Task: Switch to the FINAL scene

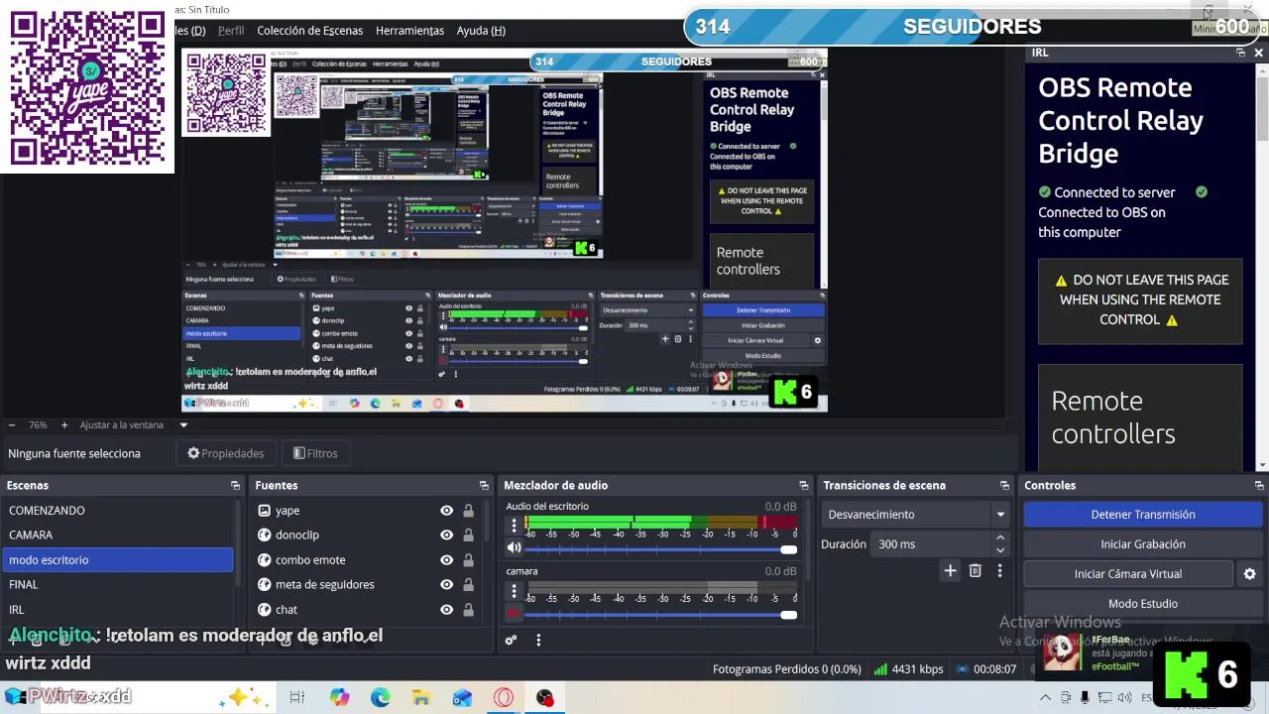Action: (x=117, y=584)
